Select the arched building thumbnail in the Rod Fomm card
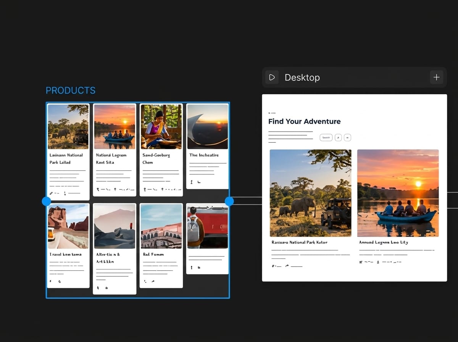This screenshot has width=458, height=342. 161,226
